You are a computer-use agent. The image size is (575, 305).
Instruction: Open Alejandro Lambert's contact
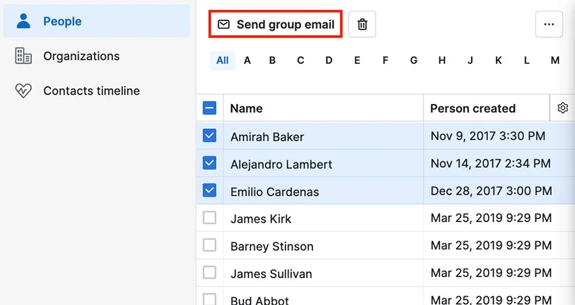point(281,165)
